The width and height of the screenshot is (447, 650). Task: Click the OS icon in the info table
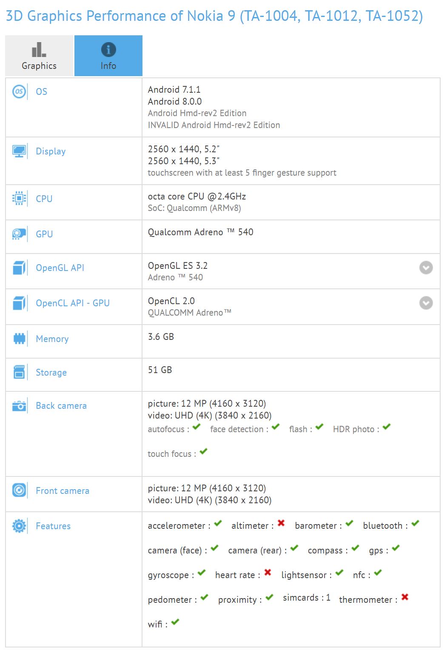[19, 91]
